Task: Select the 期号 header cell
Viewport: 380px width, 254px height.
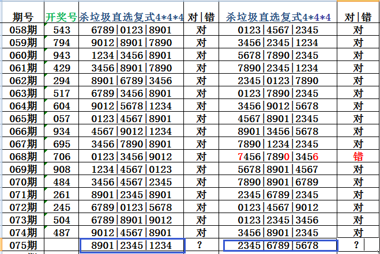Action: [x=23, y=12]
